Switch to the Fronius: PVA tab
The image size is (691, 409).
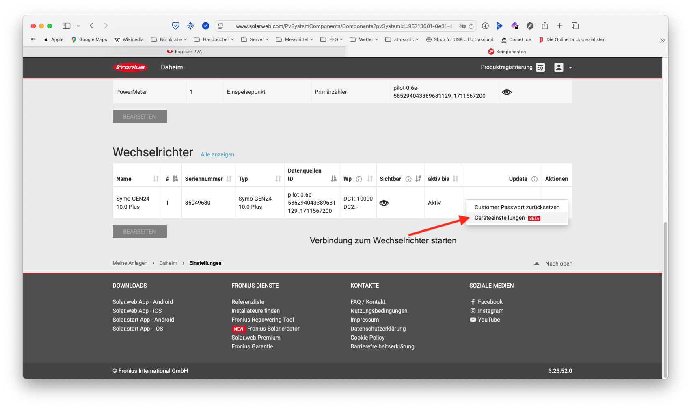[x=184, y=52]
